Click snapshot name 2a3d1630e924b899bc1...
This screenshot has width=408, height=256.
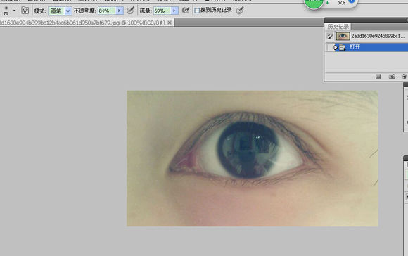pyautogui.click(x=378, y=36)
